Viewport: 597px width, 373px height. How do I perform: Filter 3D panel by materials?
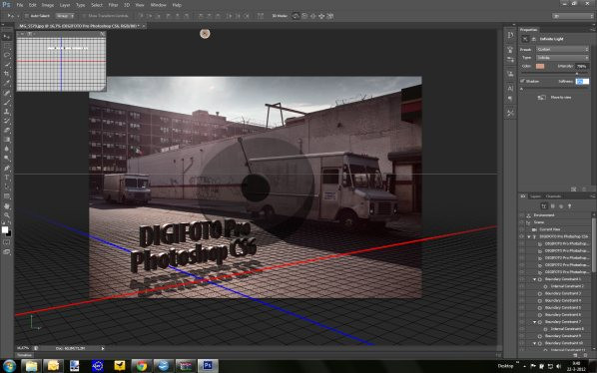coord(561,206)
